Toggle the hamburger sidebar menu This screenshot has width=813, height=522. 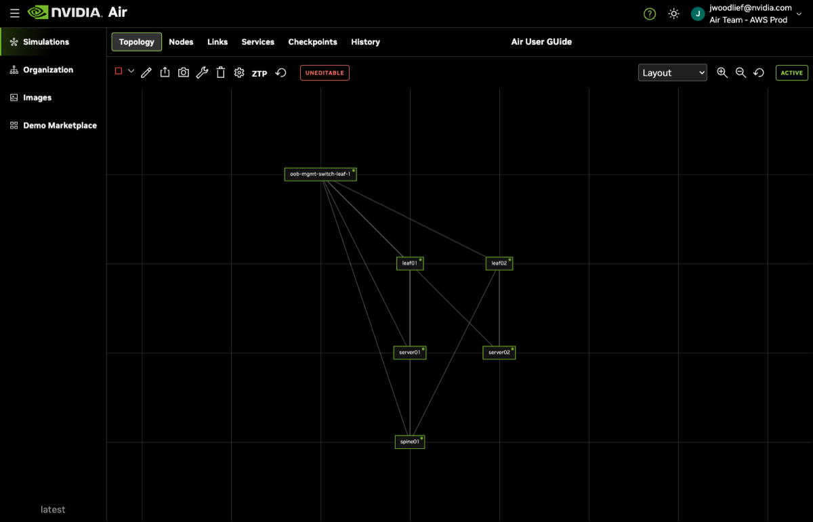coord(14,13)
